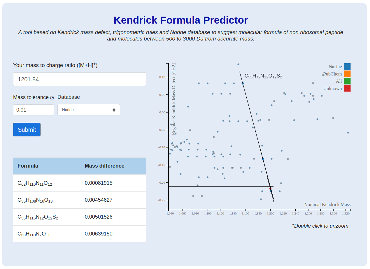The width and height of the screenshot is (370, 269).
Task: Click the Mass tolerance help question icon
Action: tap(52, 98)
